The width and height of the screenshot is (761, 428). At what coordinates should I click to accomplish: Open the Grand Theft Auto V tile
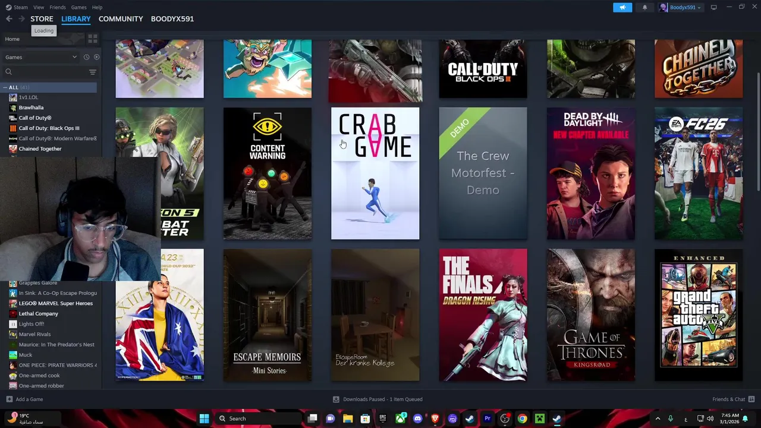click(x=699, y=315)
